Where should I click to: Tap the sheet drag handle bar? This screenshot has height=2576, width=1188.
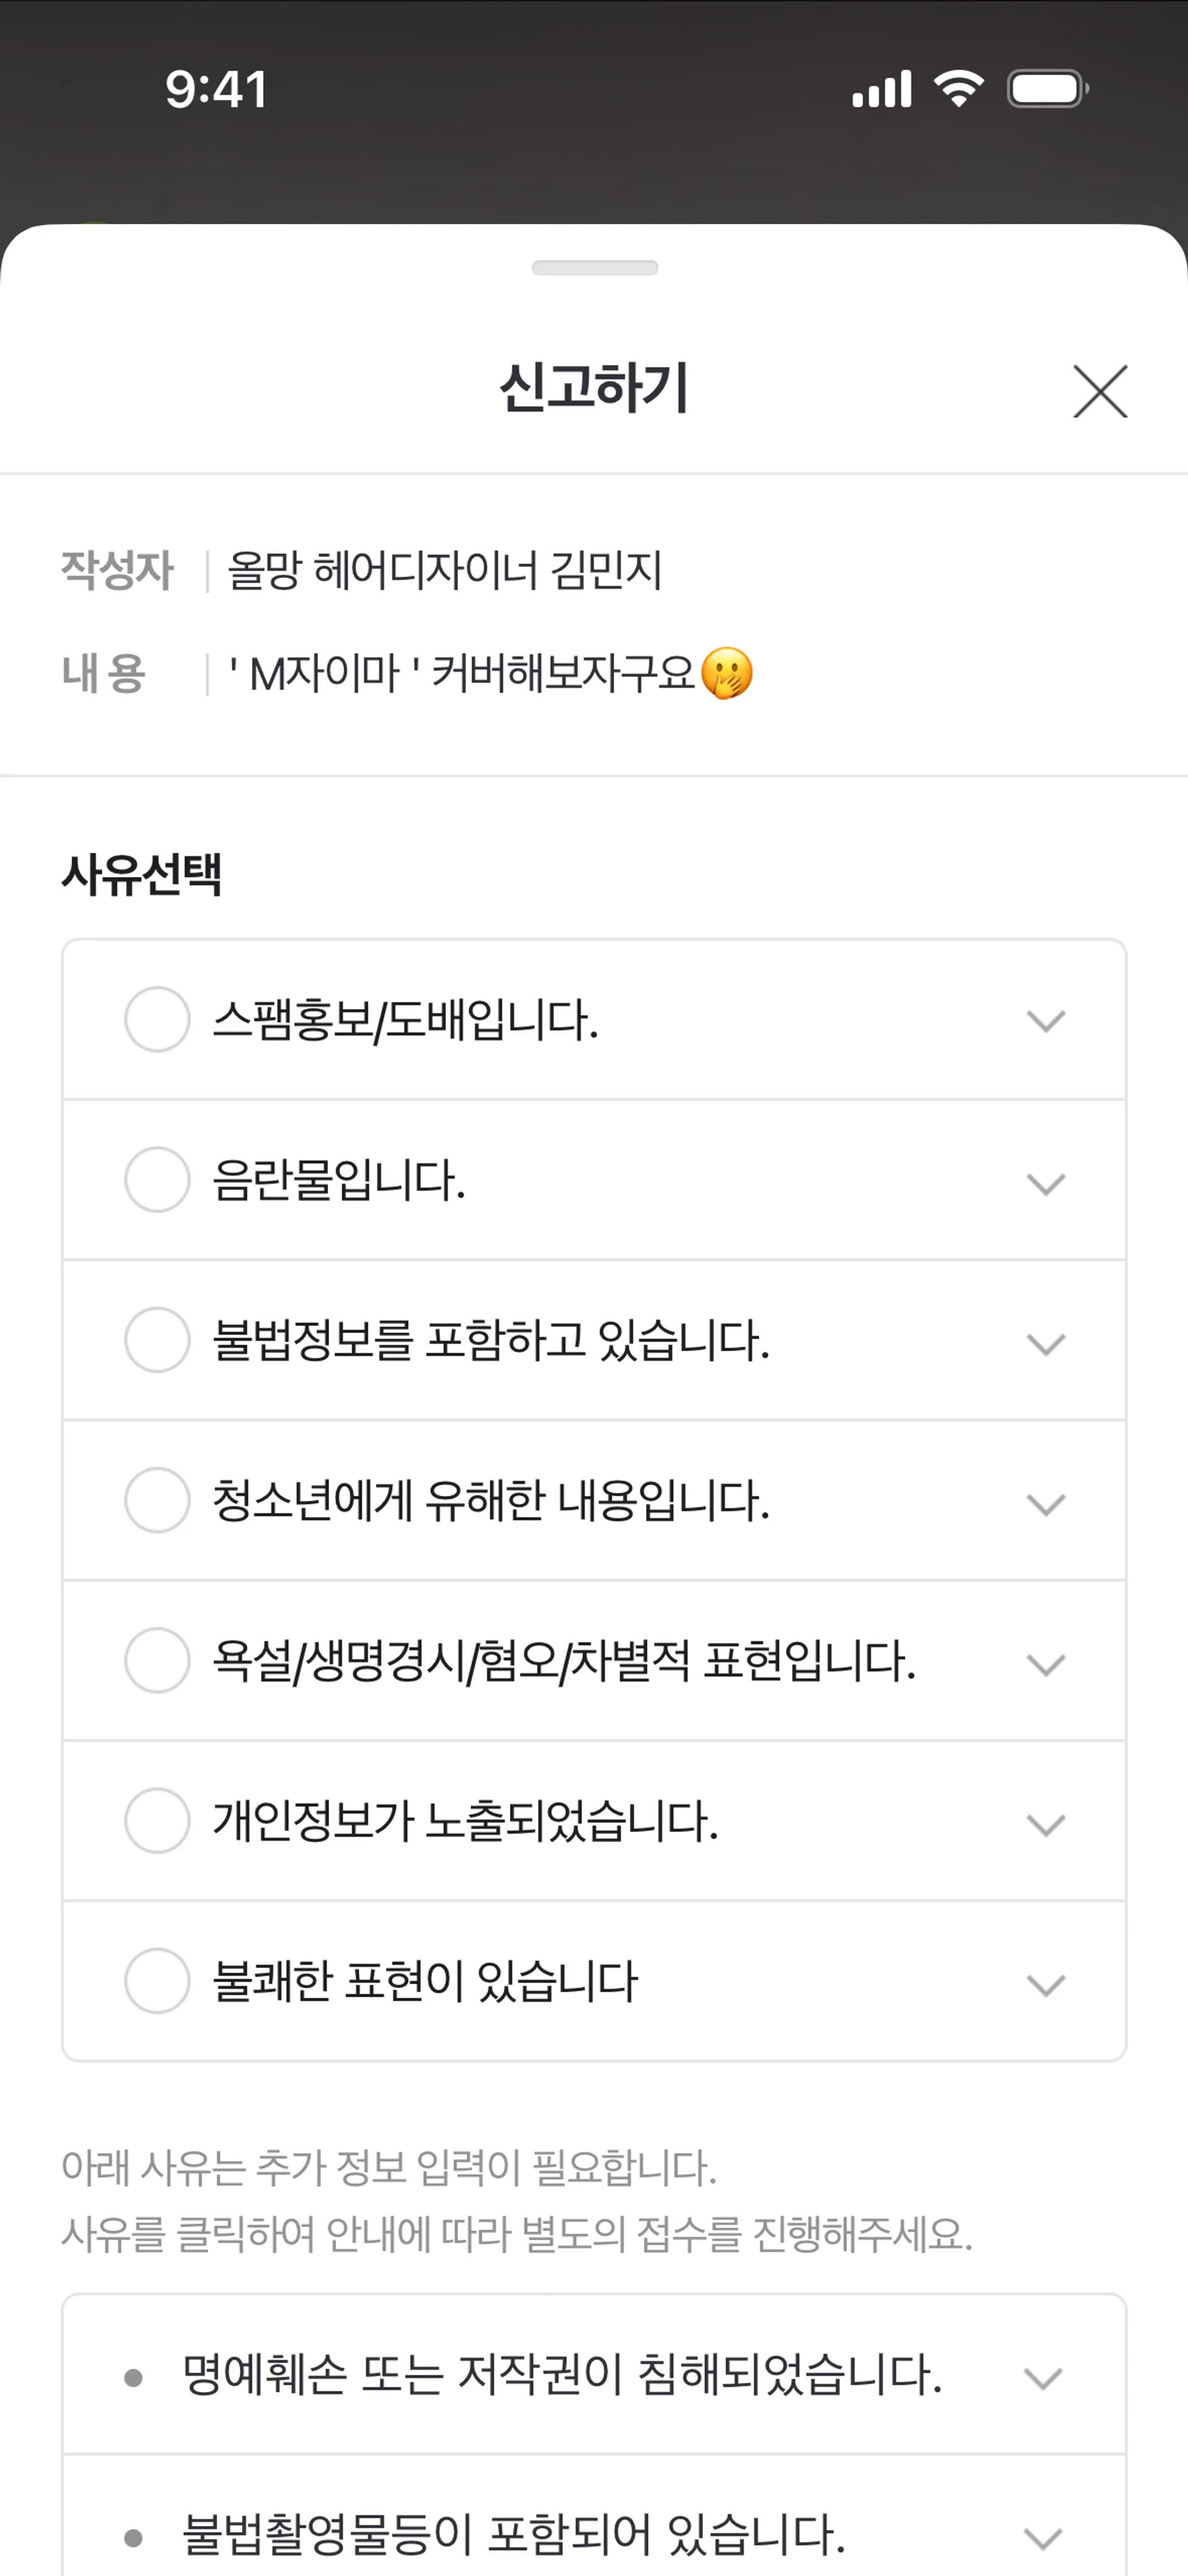(594, 268)
